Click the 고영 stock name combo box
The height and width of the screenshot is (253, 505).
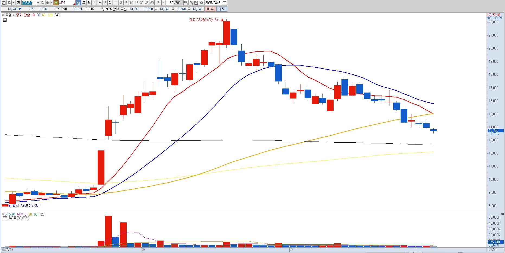click(67, 3)
